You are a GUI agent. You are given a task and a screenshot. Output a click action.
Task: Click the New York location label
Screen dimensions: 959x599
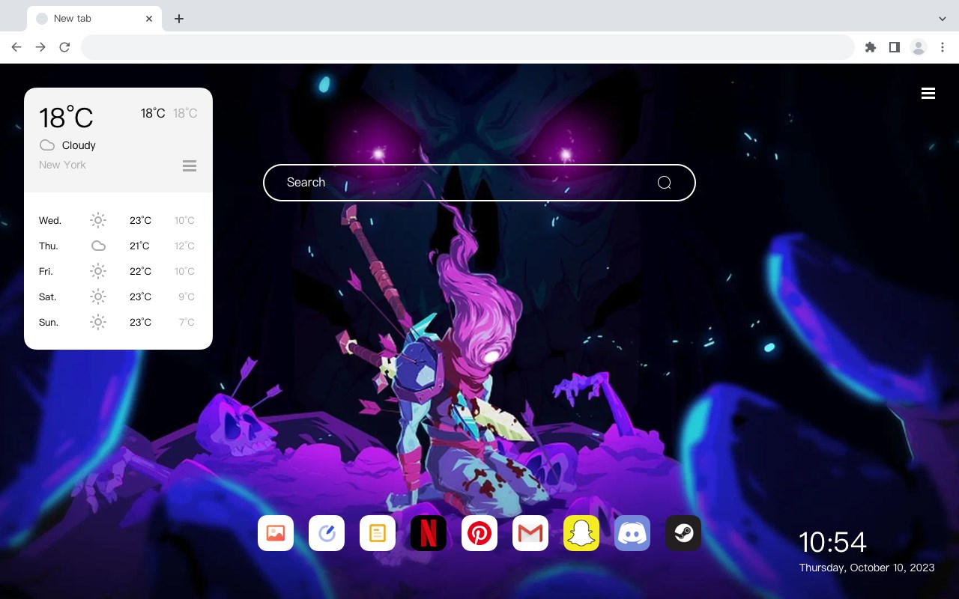point(62,165)
